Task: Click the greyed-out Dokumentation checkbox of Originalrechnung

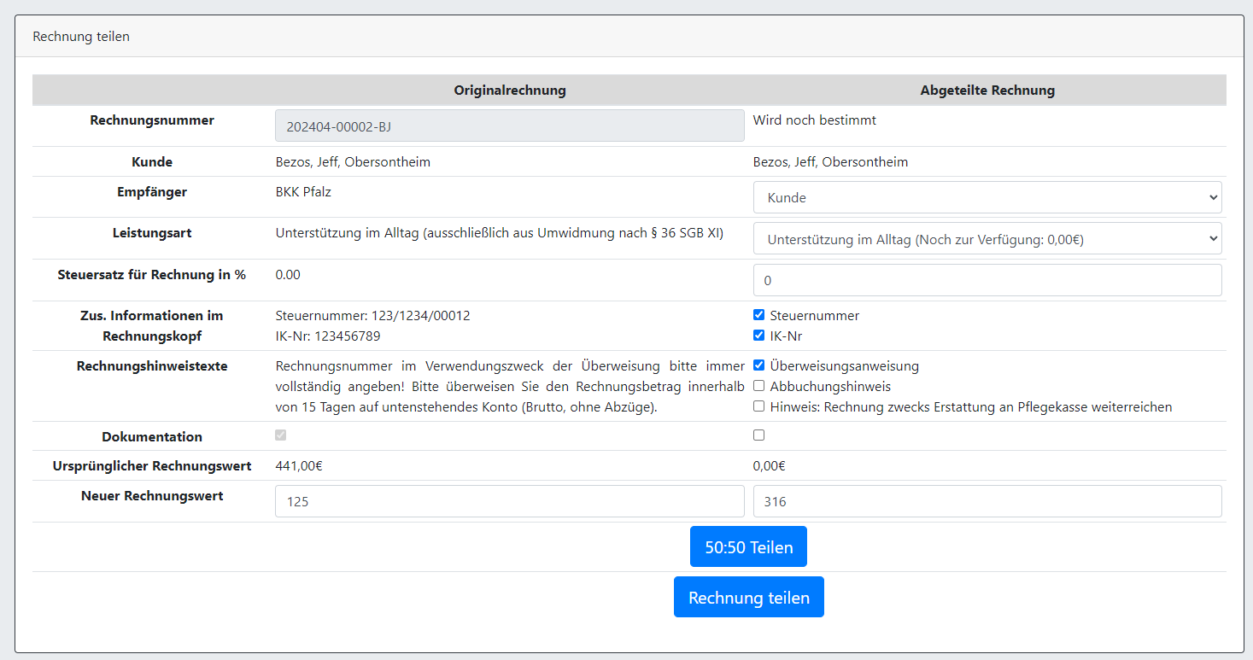Action: point(281,435)
